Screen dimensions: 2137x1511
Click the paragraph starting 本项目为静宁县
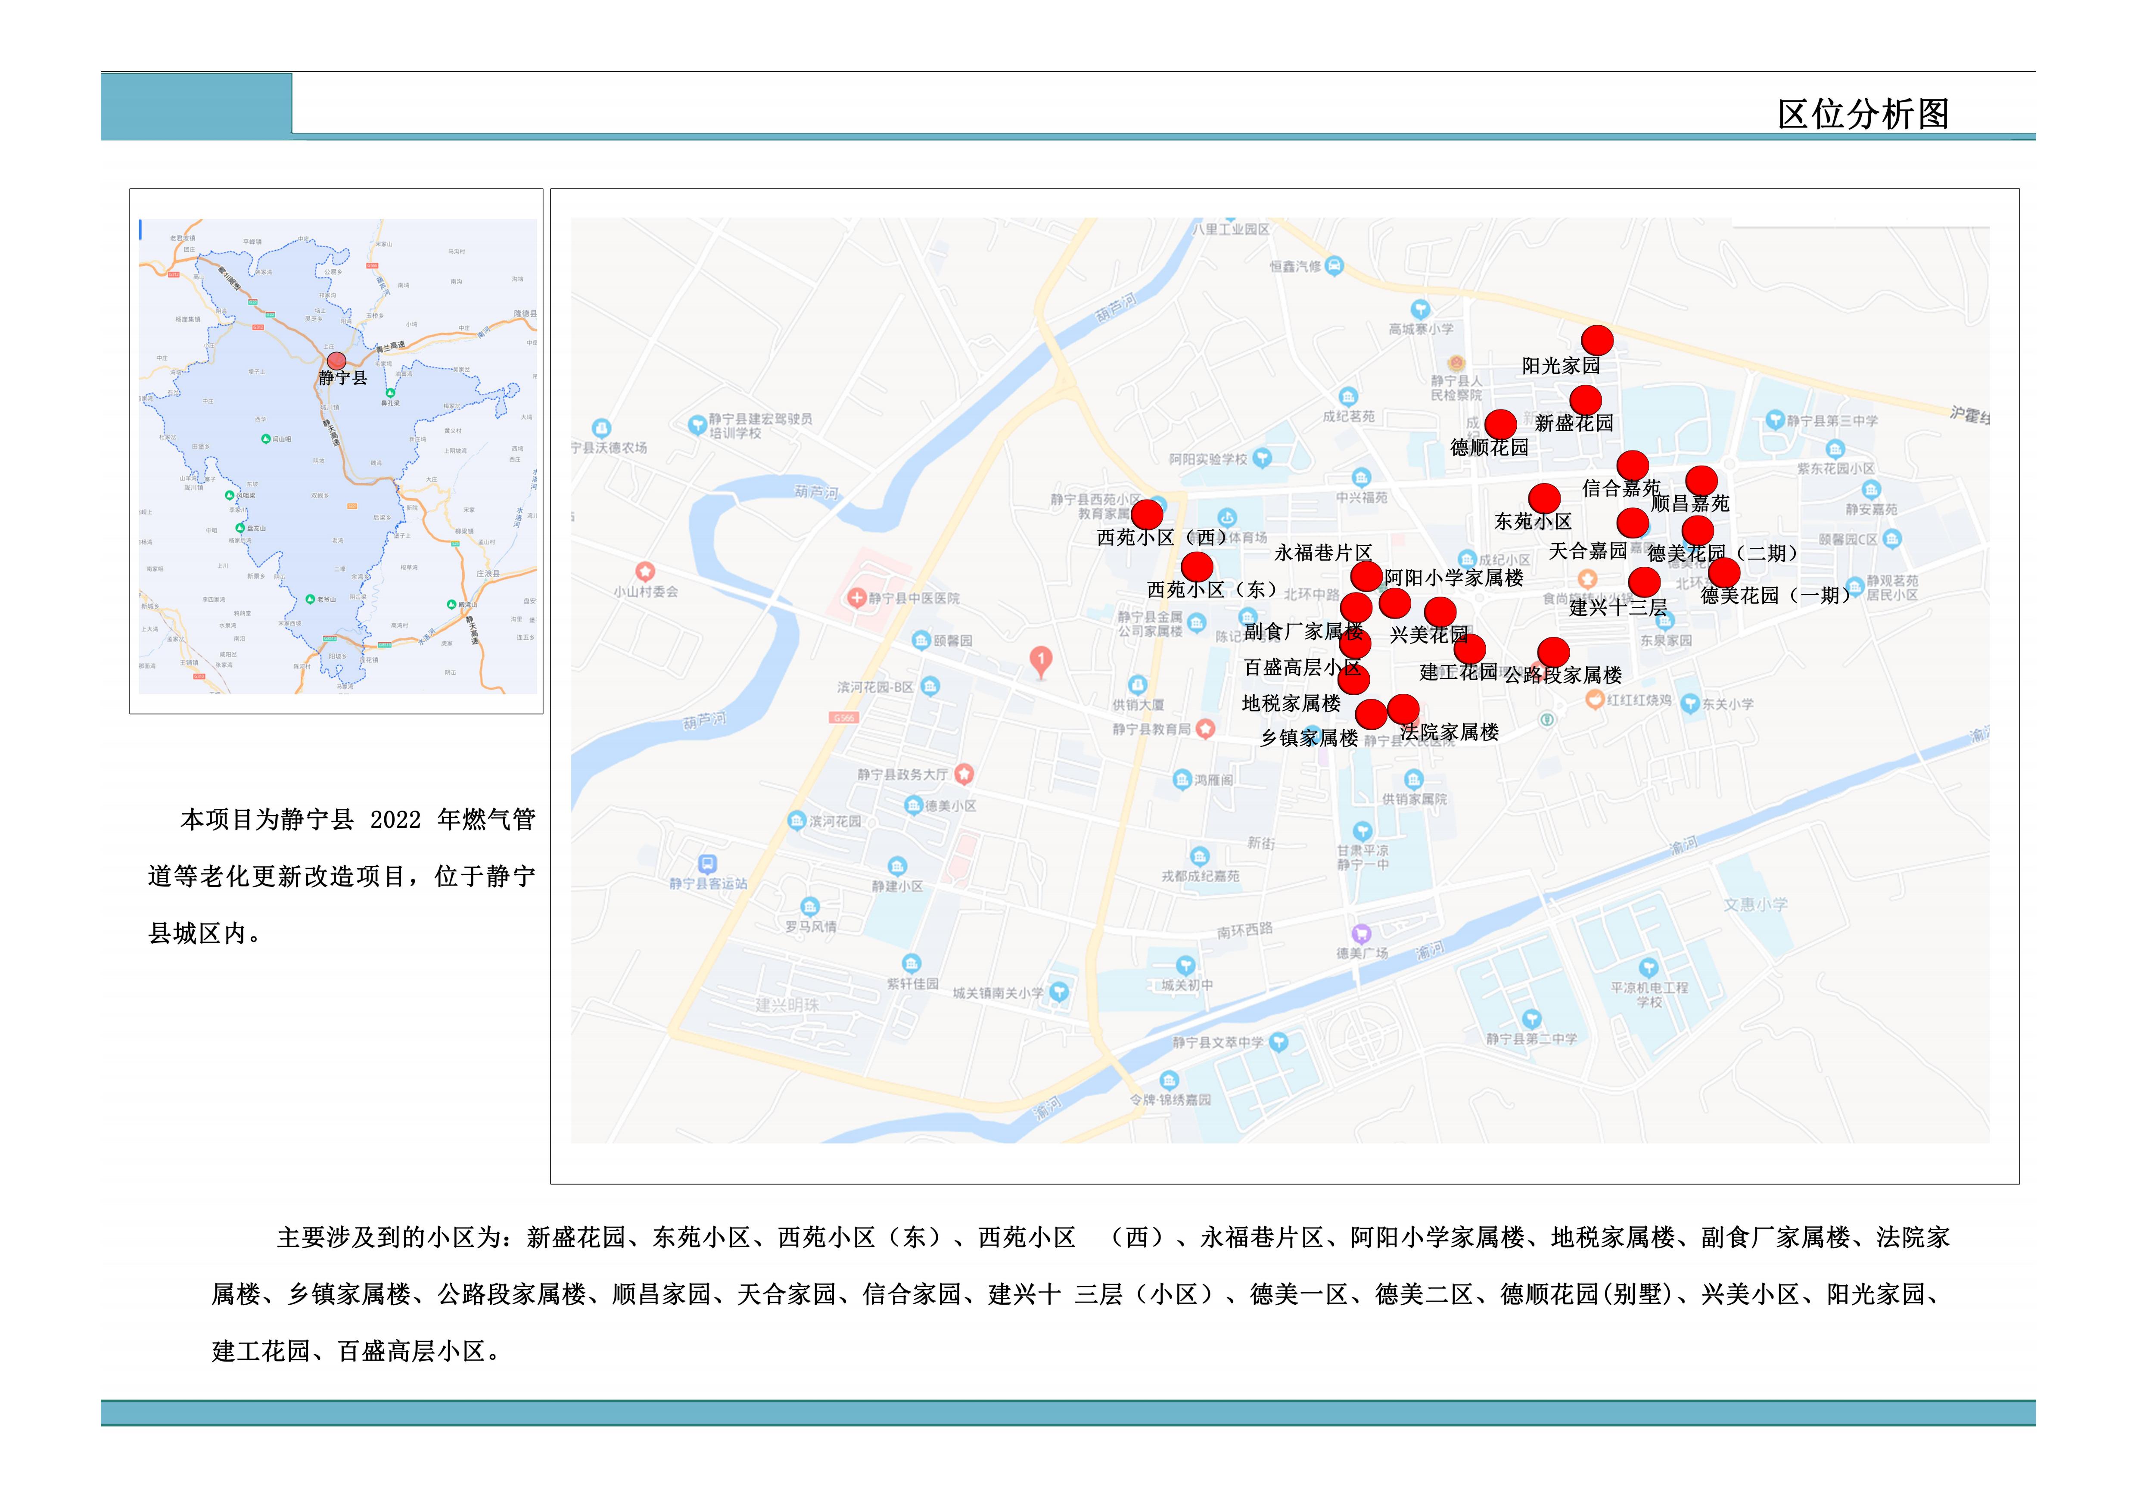pyautogui.click(x=342, y=877)
